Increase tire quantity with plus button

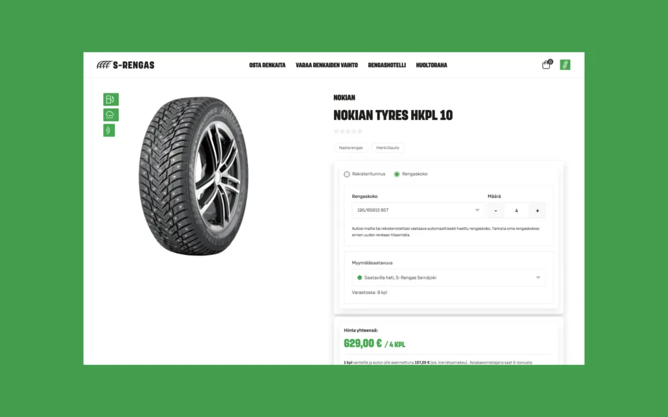pos(538,210)
